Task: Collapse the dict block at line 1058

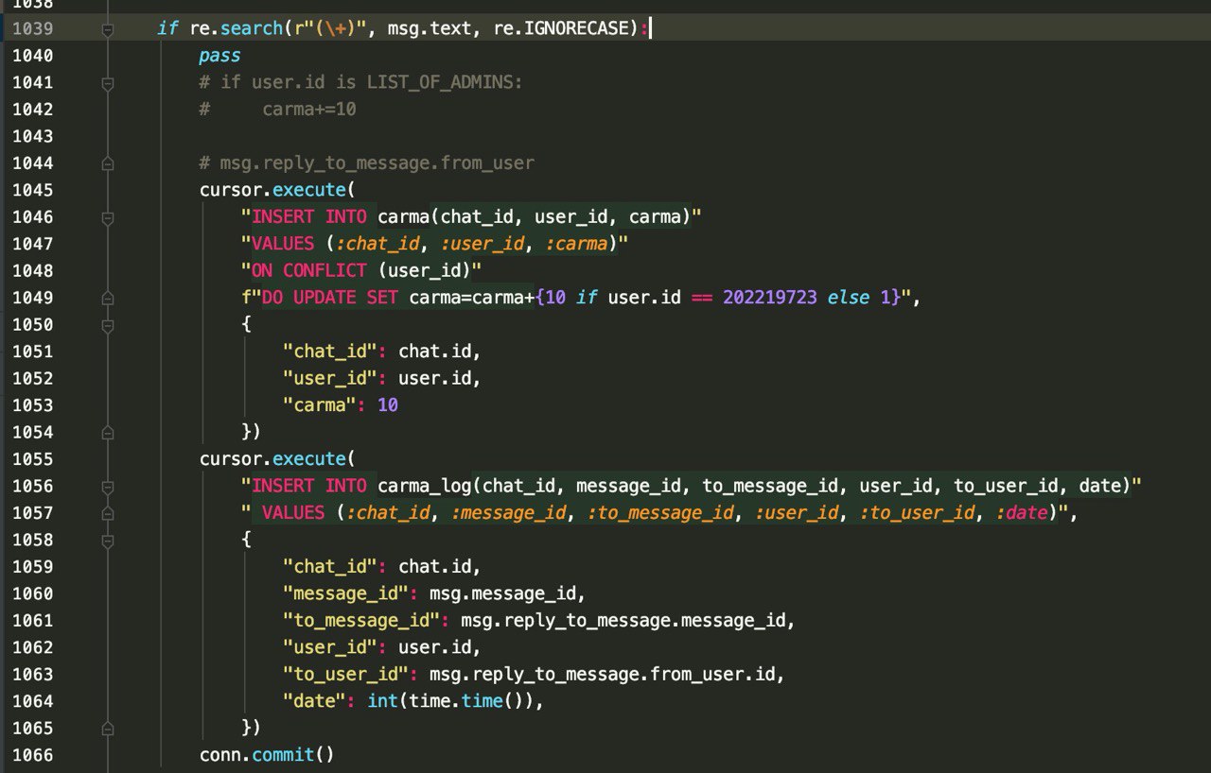Action: [107, 541]
